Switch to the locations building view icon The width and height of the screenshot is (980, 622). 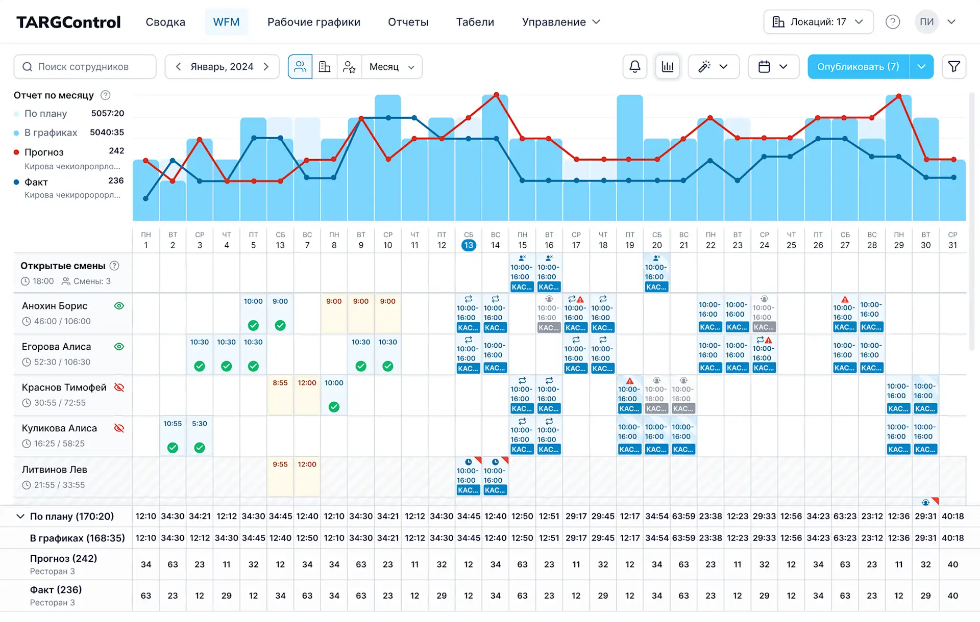[x=325, y=67]
